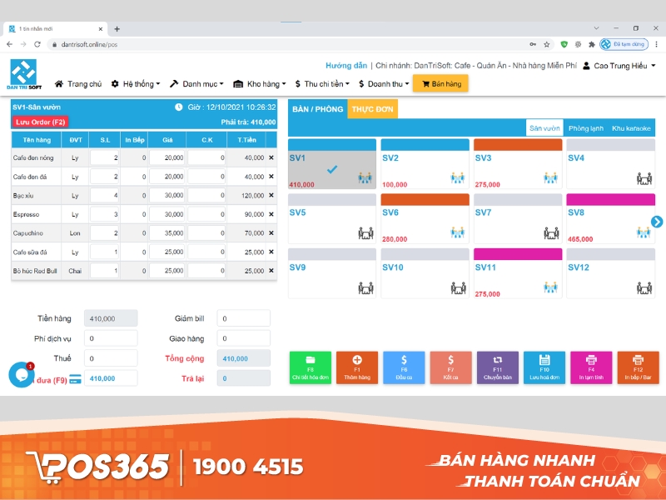Screen dimensions: 666x500
Task: Open a new browser tab
Action: click(117, 29)
